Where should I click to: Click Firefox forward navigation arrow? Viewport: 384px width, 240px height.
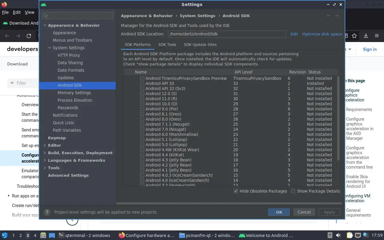pos(18,36)
